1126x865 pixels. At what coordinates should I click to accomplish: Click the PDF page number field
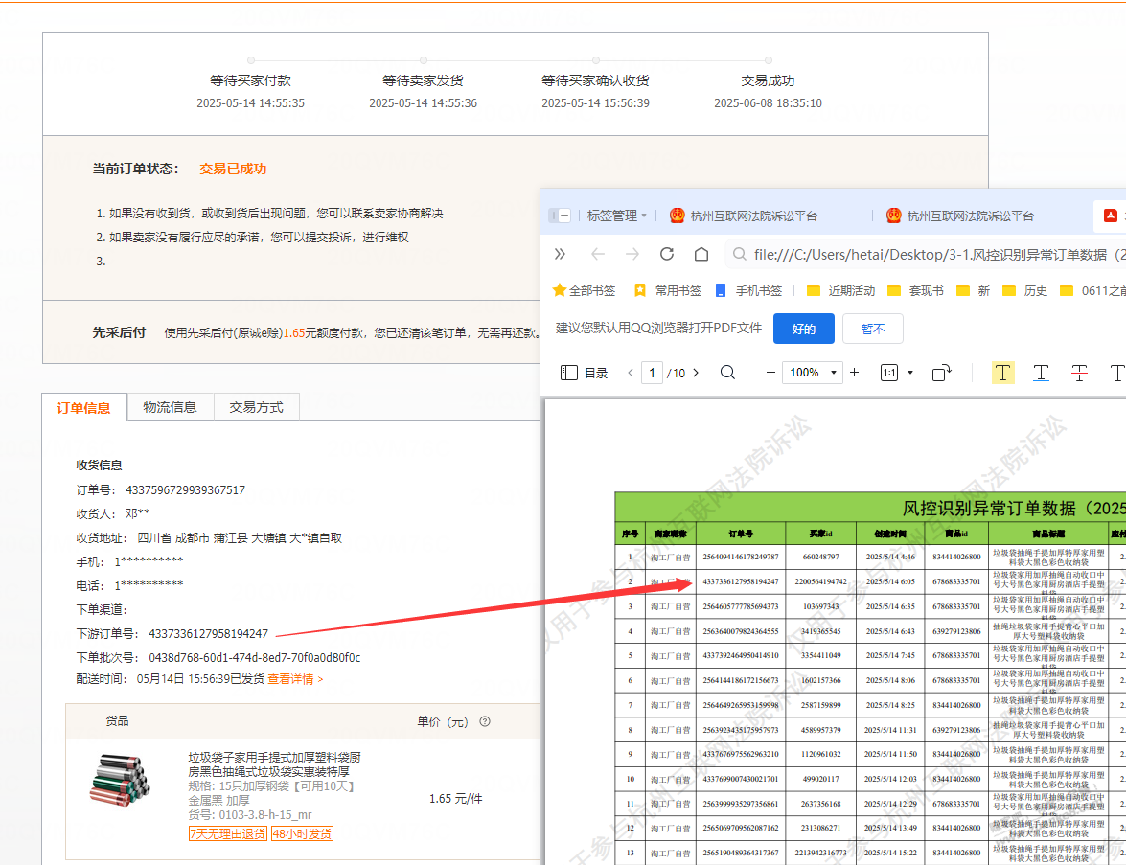pos(653,373)
